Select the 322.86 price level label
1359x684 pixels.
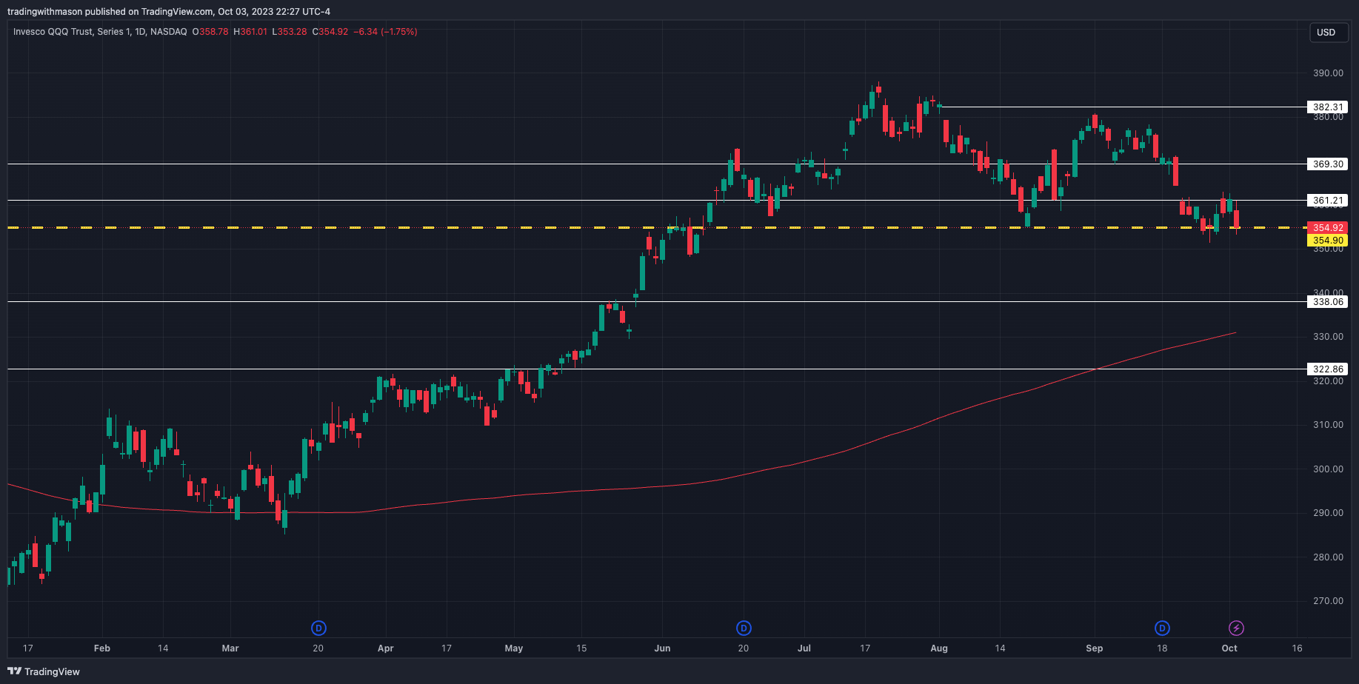tap(1328, 369)
